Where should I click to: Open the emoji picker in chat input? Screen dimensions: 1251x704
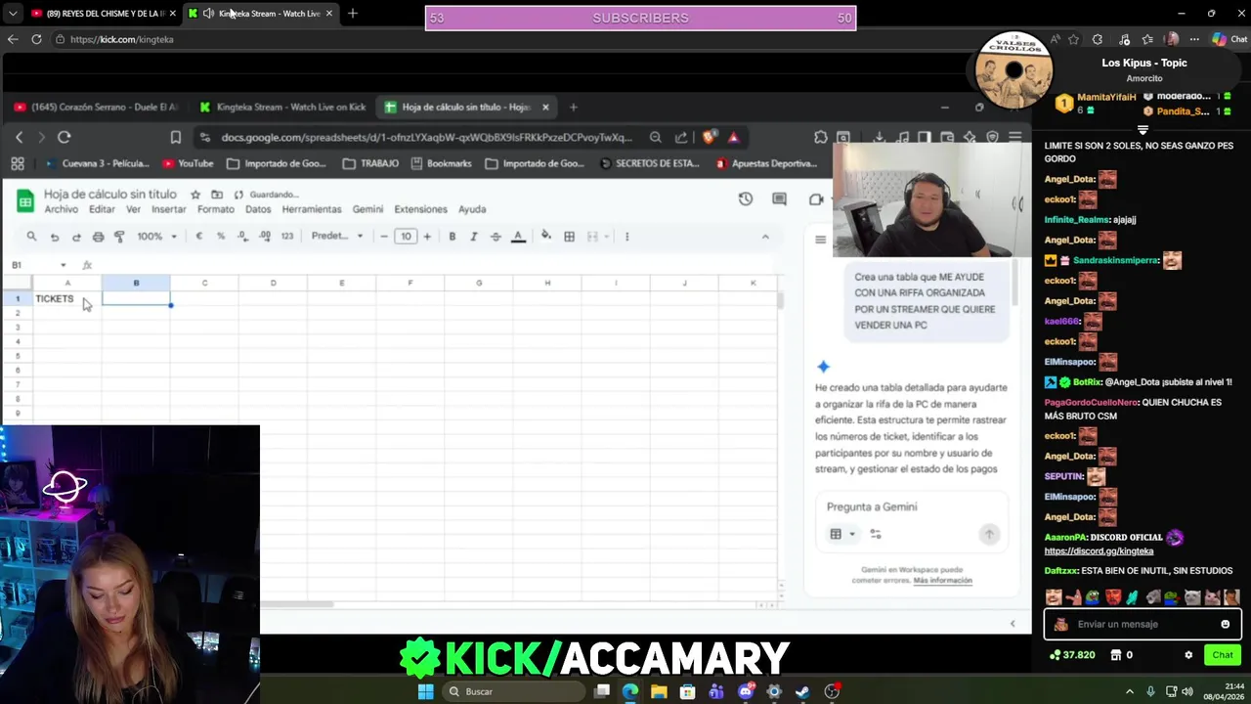coord(1225,624)
